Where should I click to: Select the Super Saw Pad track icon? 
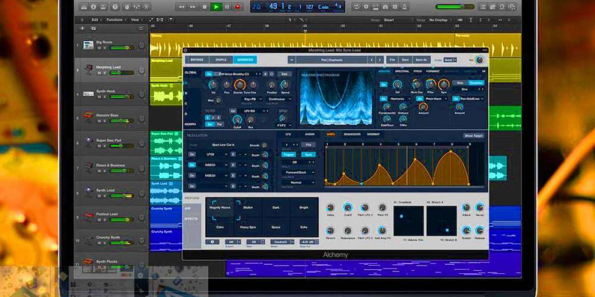tap(88, 142)
